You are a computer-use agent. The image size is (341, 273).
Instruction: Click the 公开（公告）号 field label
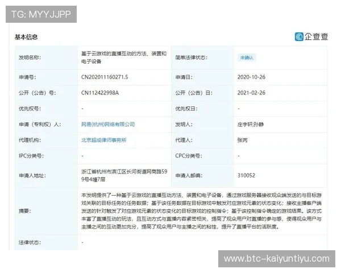click(x=37, y=93)
